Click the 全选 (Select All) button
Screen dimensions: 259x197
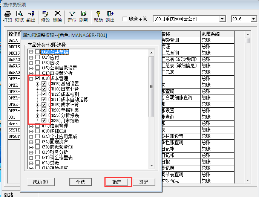click(80, 182)
